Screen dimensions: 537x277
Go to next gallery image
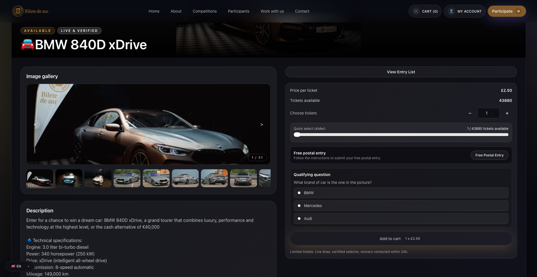(262, 125)
